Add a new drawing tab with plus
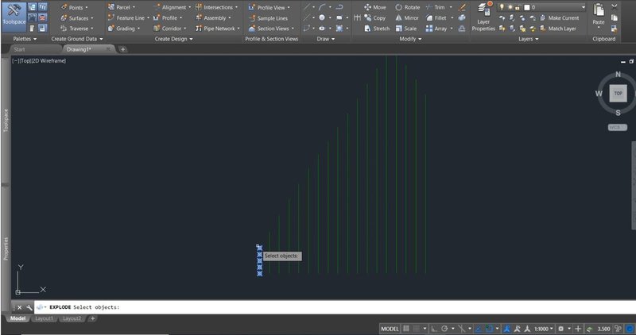The image size is (636, 335). pos(123,49)
